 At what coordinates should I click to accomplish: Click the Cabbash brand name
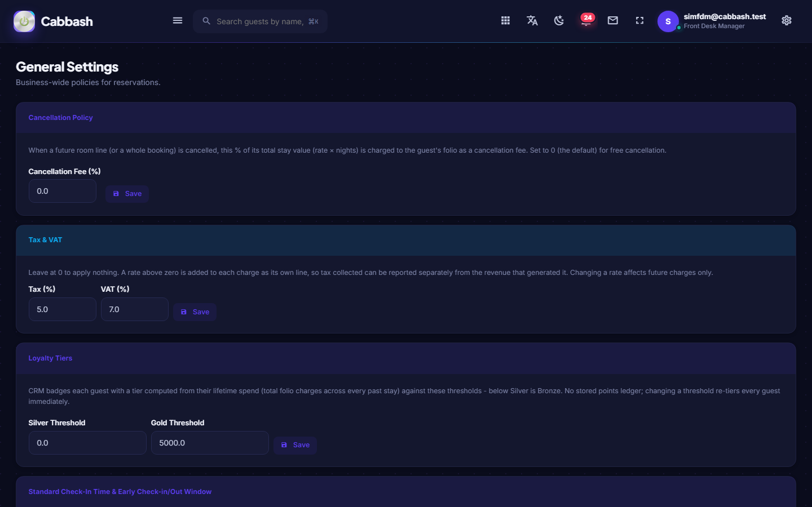(67, 21)
